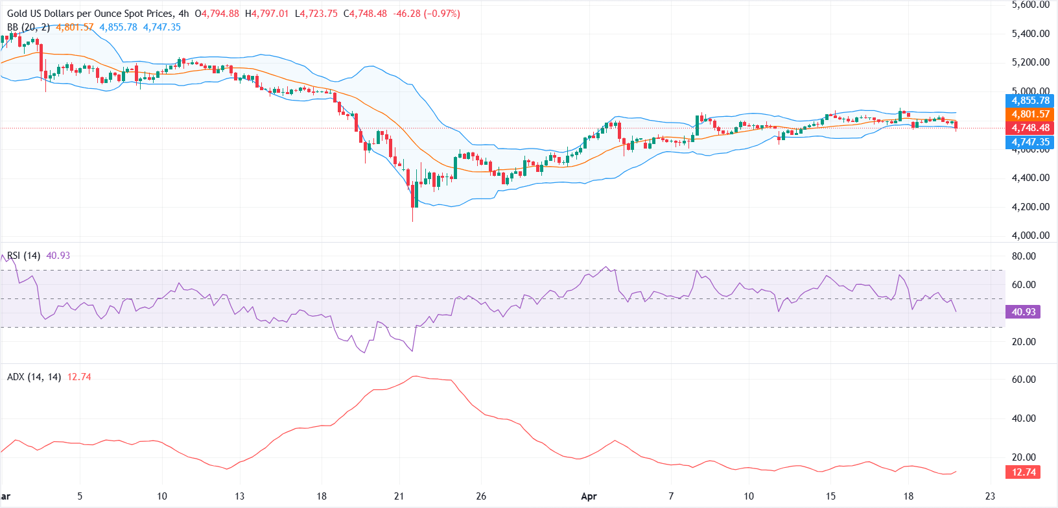Click the blue 4,747.35 lower band axis tag
The image size is (1058, 508).
[1029, 142]
